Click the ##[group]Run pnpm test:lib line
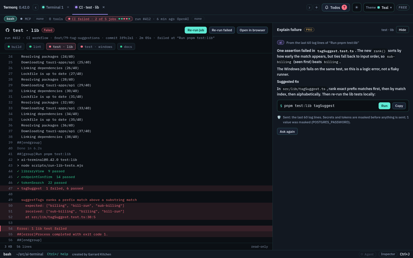This screenshot has width=413, height=258. click(x=136, y=154)
